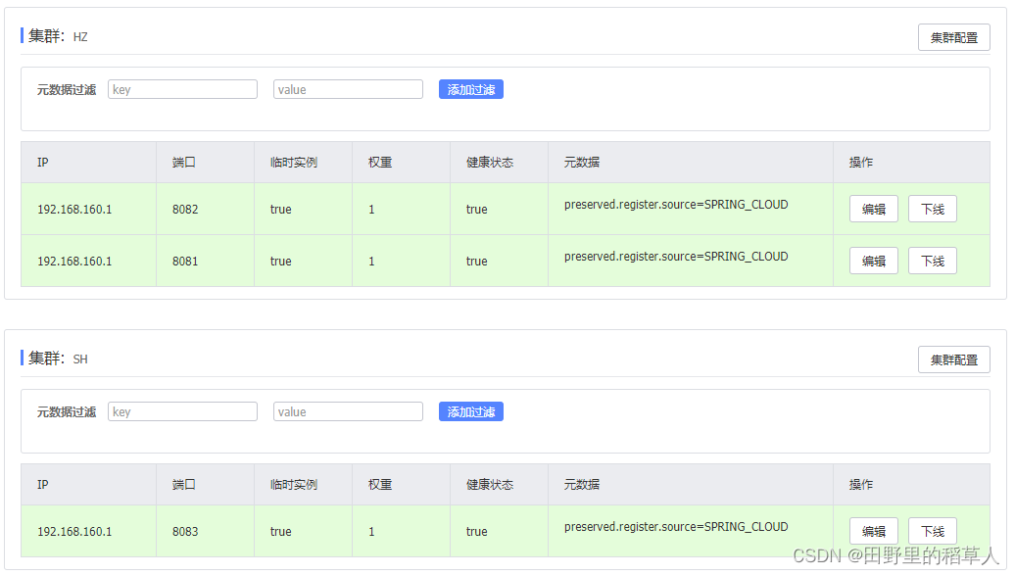Image resolution: width=1015 pixels, height=575 pixels.
Task: Focus the value filter field in SH cluster
Action: (x=348, y=411)
